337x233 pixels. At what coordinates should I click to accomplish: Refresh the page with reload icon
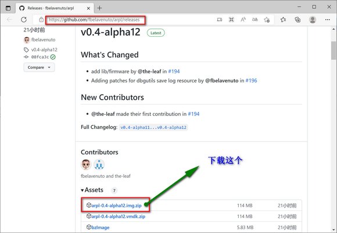(24, 20)
